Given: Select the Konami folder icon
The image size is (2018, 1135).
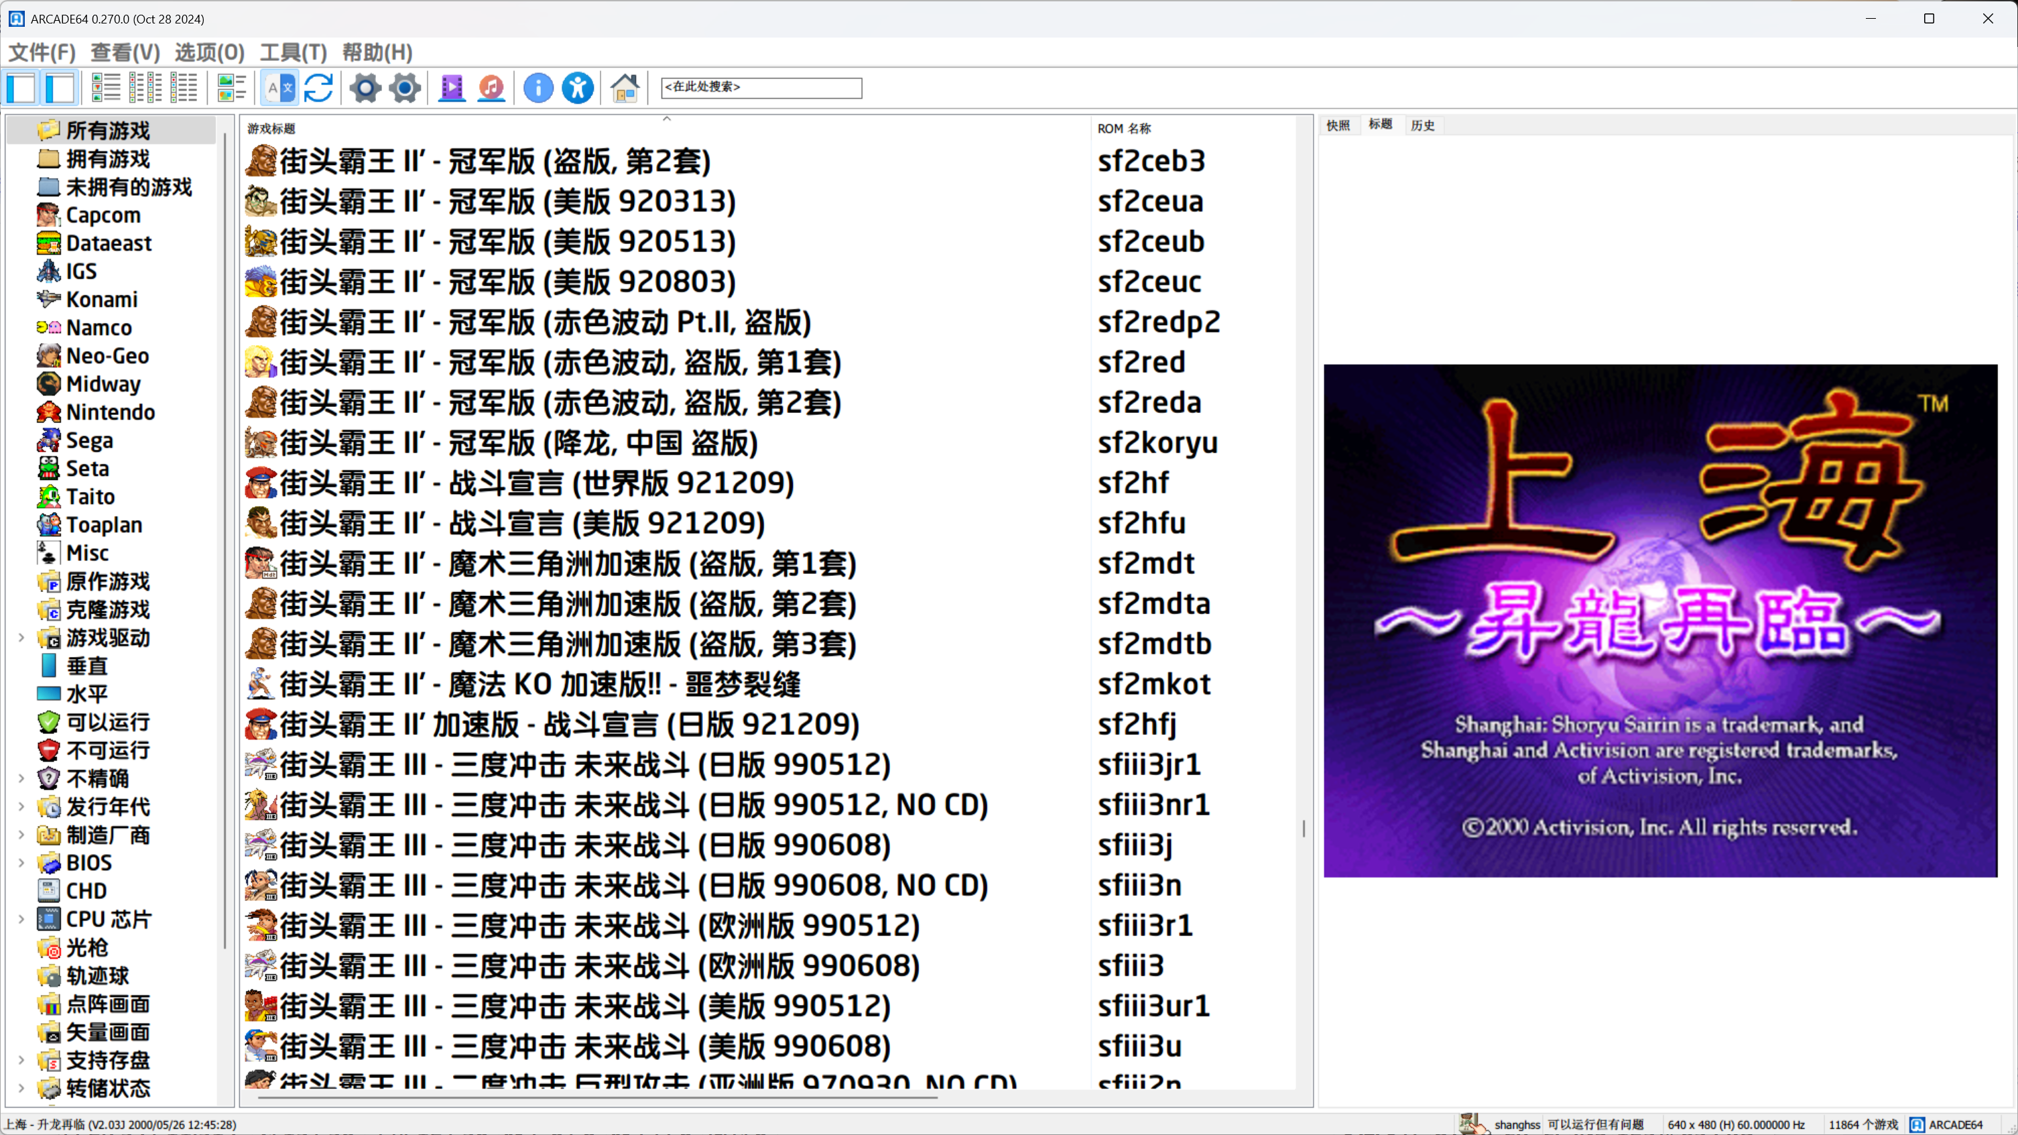Looking at the screenshot, I should click(48, 300).
